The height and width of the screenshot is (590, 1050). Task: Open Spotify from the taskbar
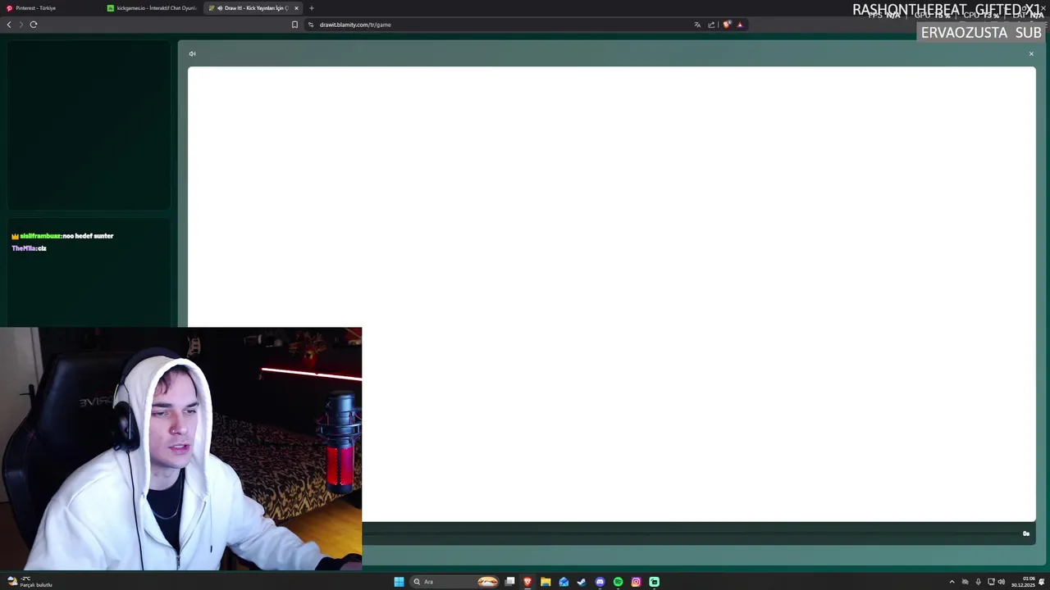click(618, 582)
